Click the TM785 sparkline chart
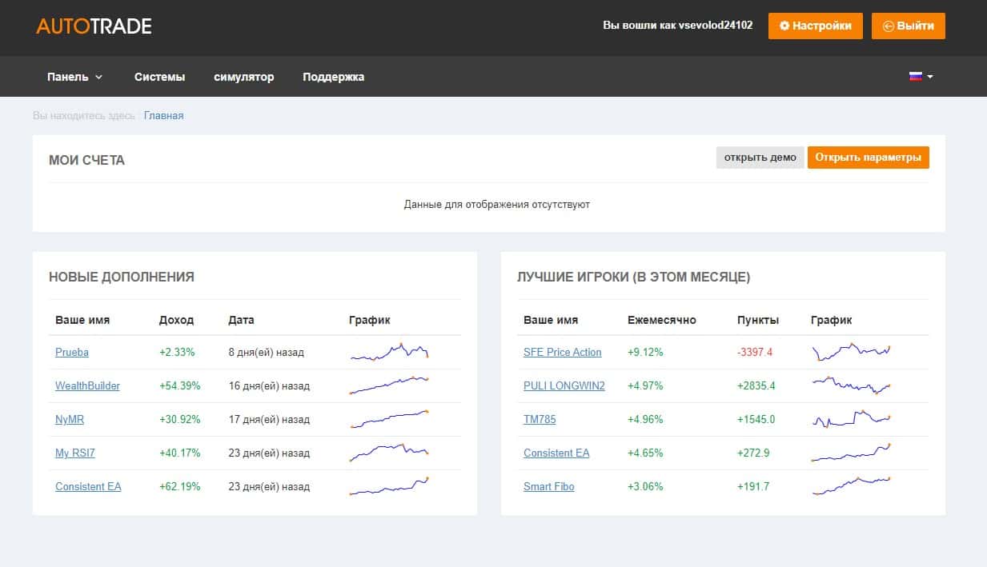Image resolution: width=987 pixels, height=567 pixels. coord(851,419)
